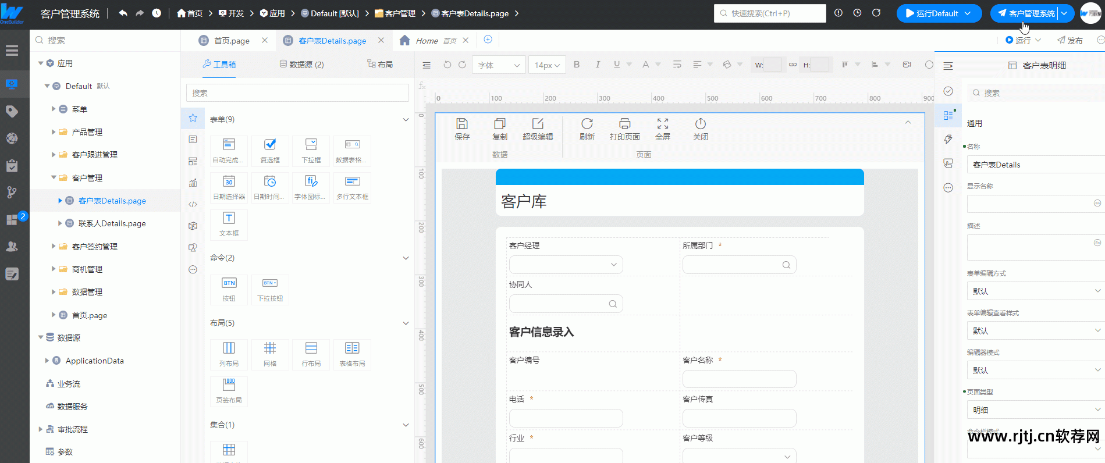Open the 客户经理 dropdown field

566,265
